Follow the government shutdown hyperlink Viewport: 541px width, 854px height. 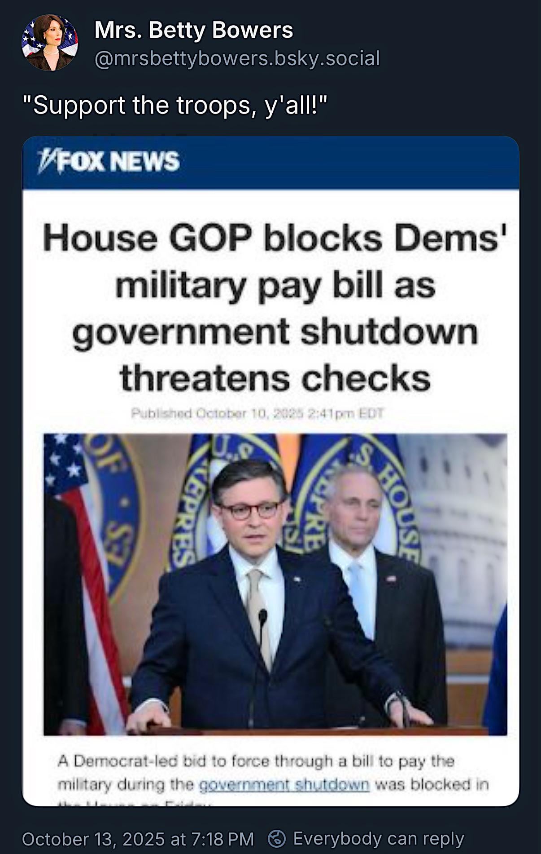point(284,785)
